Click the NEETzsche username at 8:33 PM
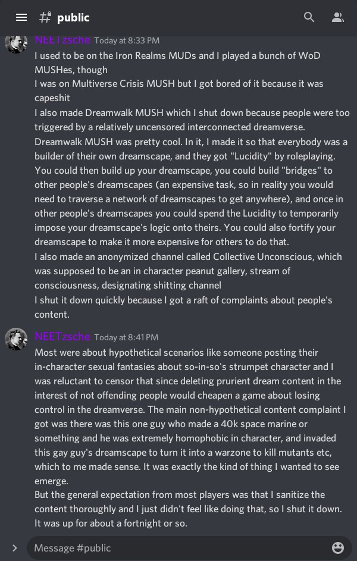Image resolution: width=357 pixels, height=561 pixels. [x=62, y=40]
